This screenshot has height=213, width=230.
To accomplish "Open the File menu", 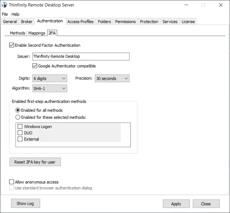I will [5, 14].
